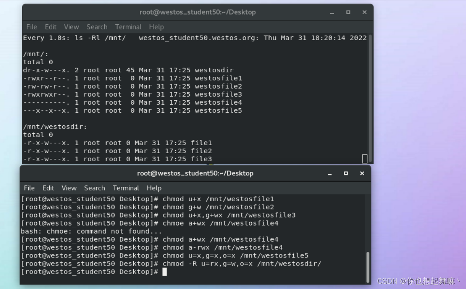Open the Search menu in the top terminal
The image size is (466, 289).
97,27
